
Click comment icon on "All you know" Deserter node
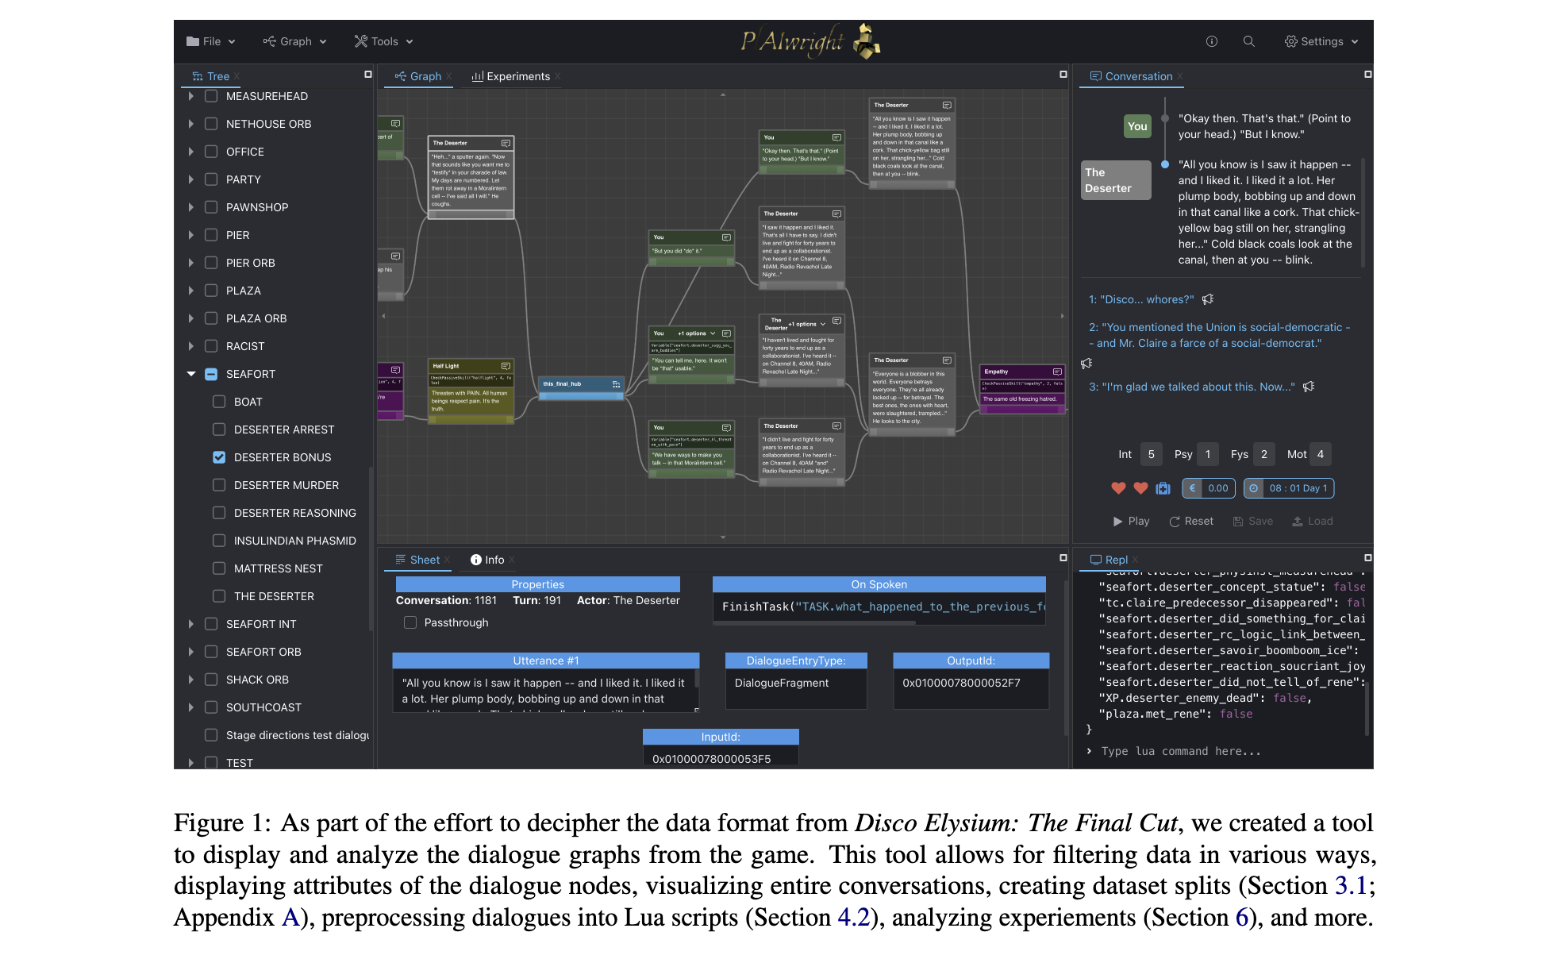pyautogui.click(x=947, y=106)
